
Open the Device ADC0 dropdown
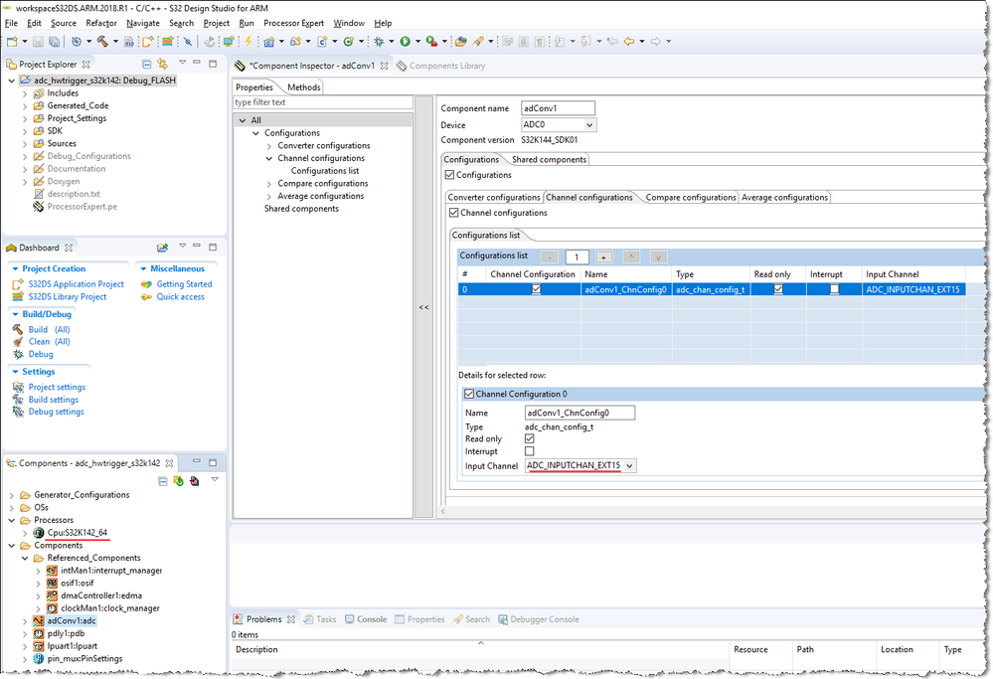point(589,125)
